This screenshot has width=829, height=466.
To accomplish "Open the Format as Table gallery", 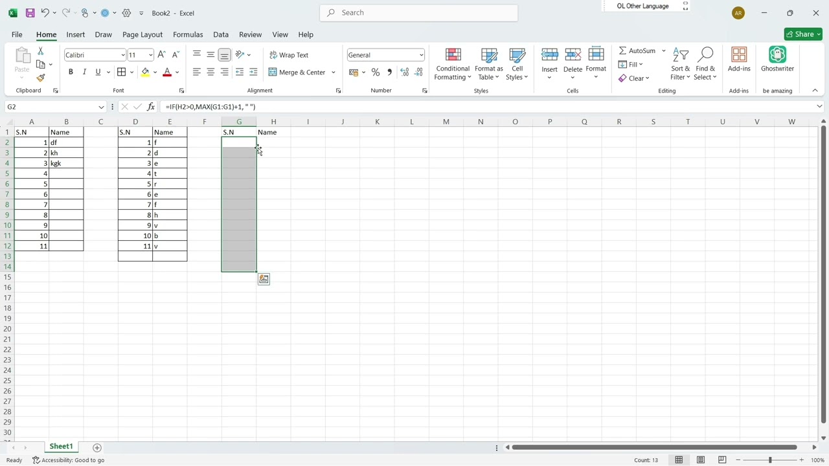I will pyautogui.click(x=489, y=65).
